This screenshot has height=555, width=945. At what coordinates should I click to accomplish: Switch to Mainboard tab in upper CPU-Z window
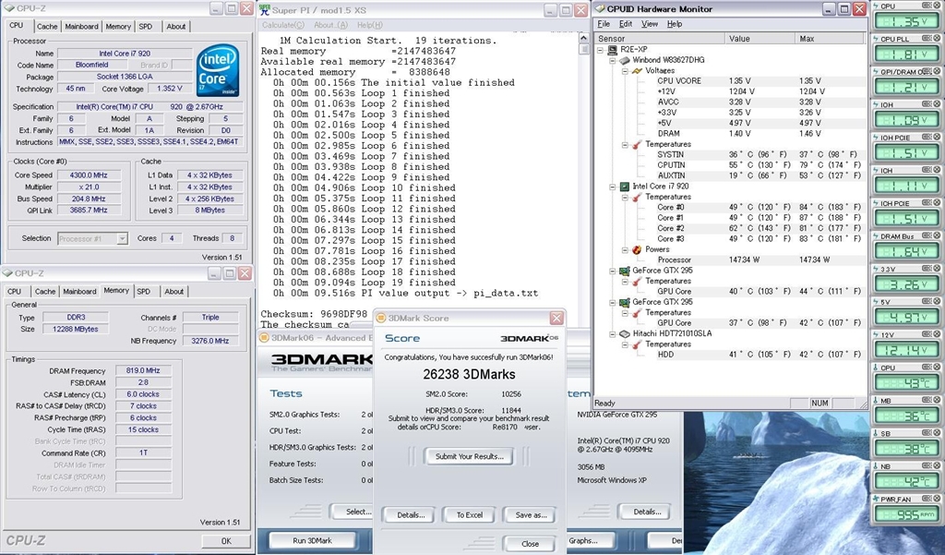(81, 27)
